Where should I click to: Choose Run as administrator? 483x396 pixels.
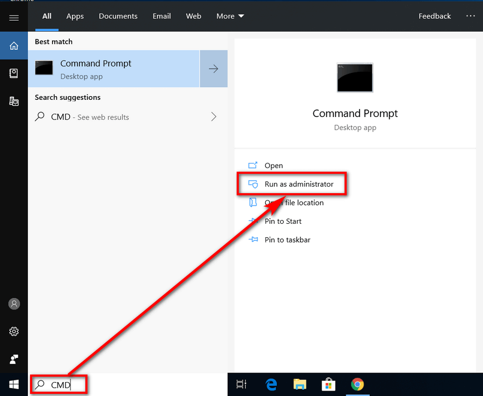[x=291, y=184]
